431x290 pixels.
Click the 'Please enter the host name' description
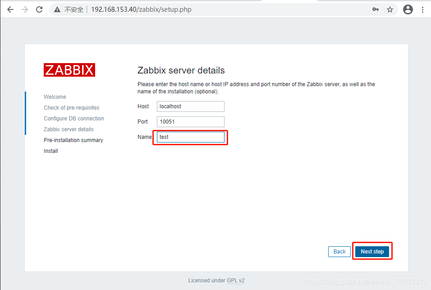pyautogui.click(x=256, y=87)
